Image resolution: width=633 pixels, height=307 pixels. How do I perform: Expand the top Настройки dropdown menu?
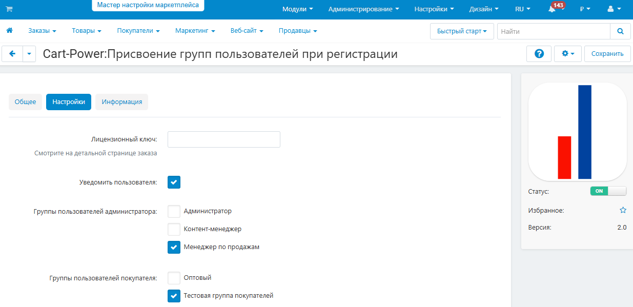coord(434,9)
